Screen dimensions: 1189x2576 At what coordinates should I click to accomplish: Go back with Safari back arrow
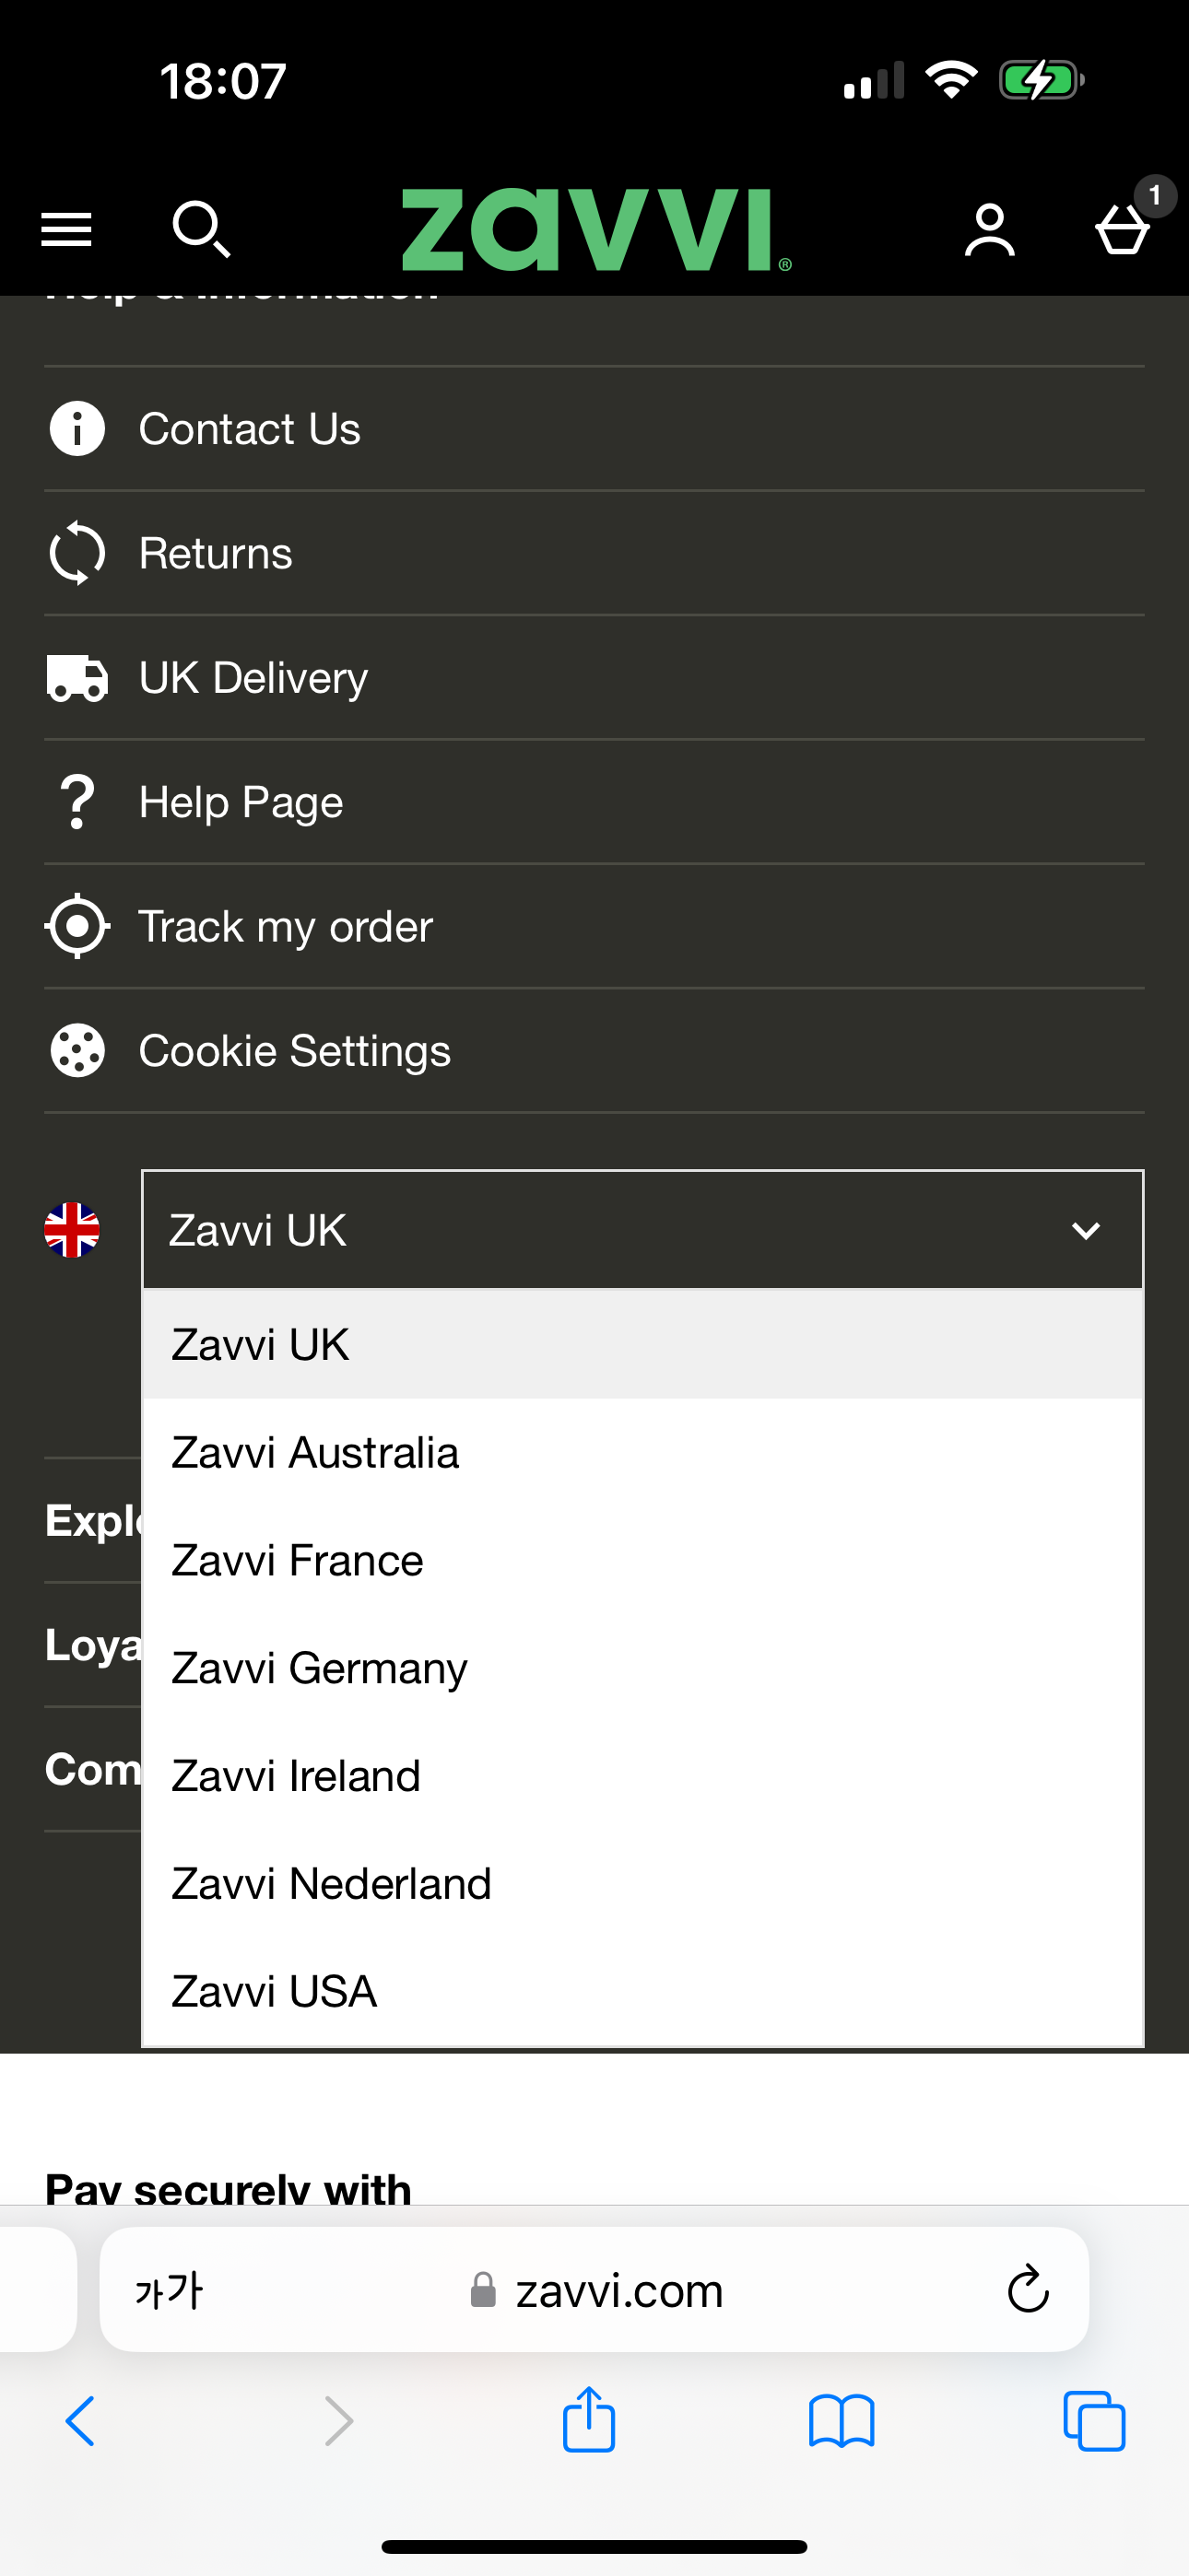[x=80, y=2421]
